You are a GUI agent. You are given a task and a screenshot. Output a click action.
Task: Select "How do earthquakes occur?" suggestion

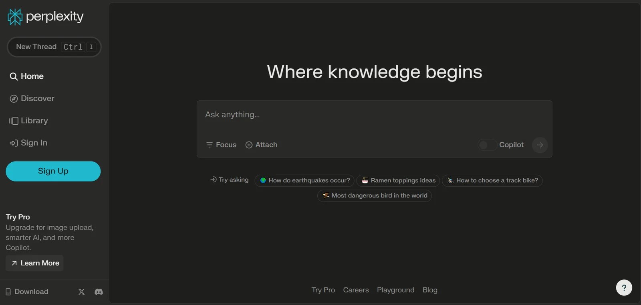pos(304,181)
